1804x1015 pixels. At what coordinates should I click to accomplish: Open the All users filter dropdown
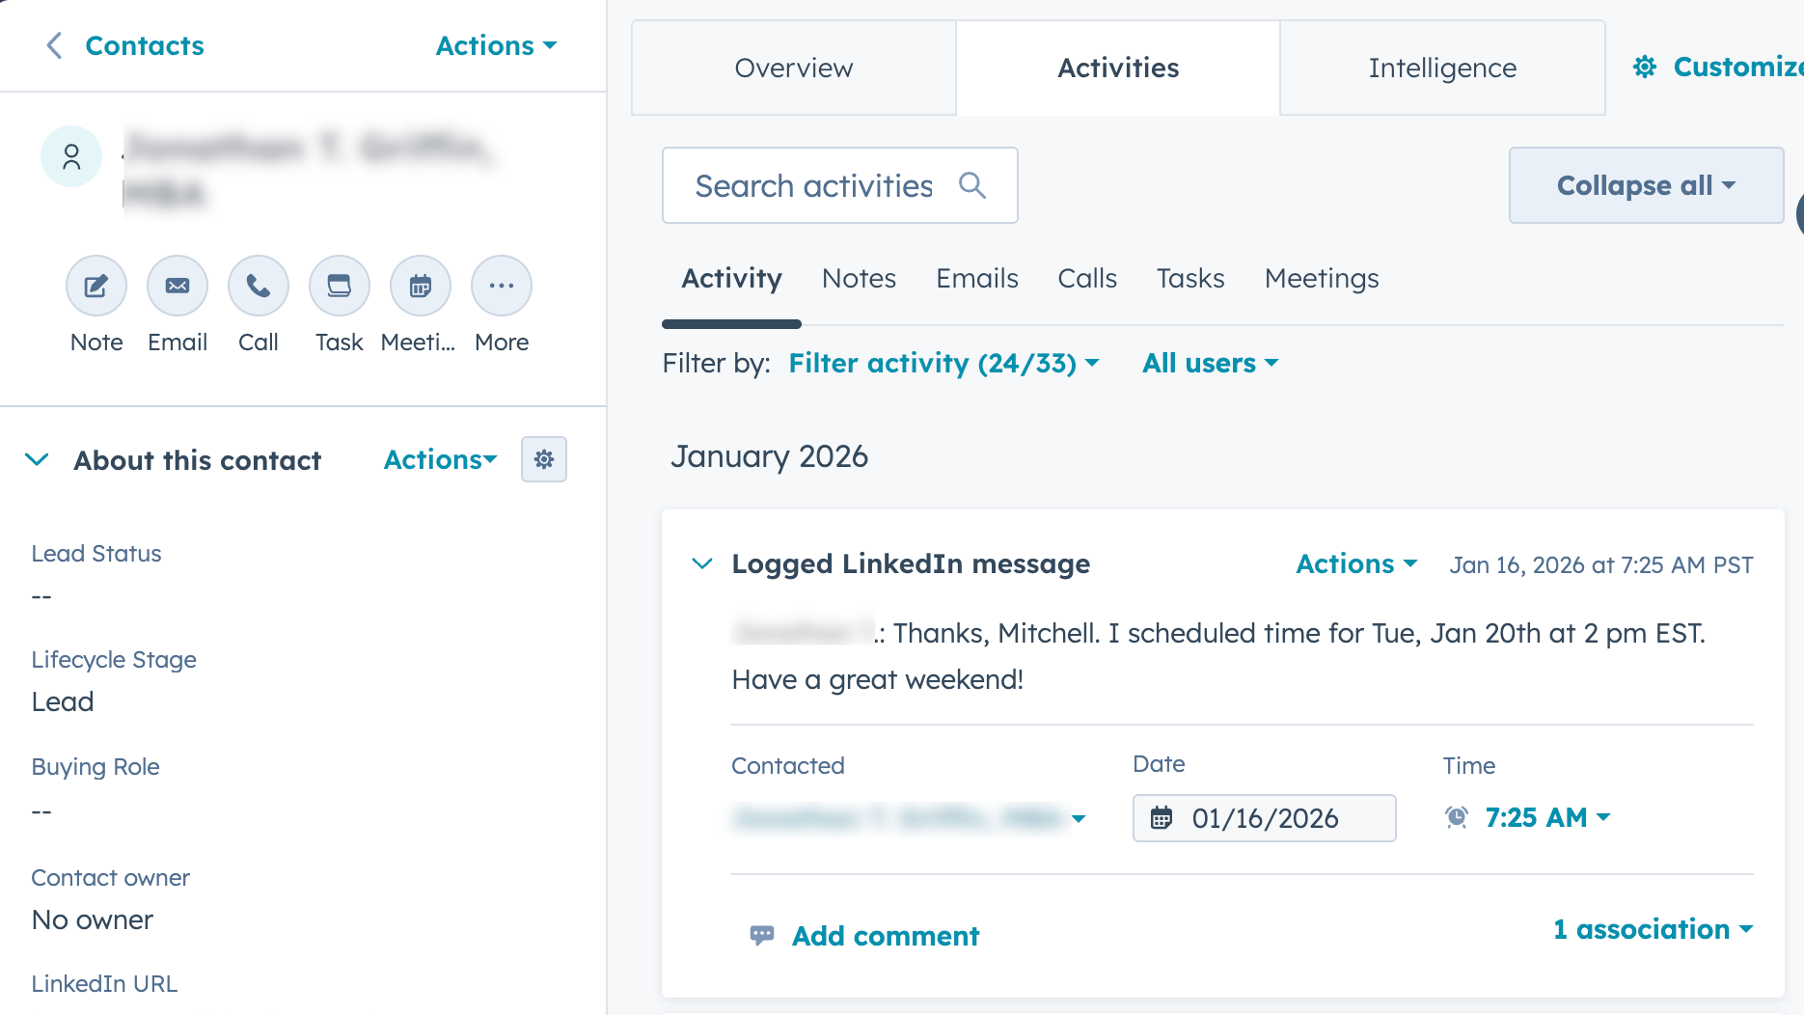(1210, 363)
